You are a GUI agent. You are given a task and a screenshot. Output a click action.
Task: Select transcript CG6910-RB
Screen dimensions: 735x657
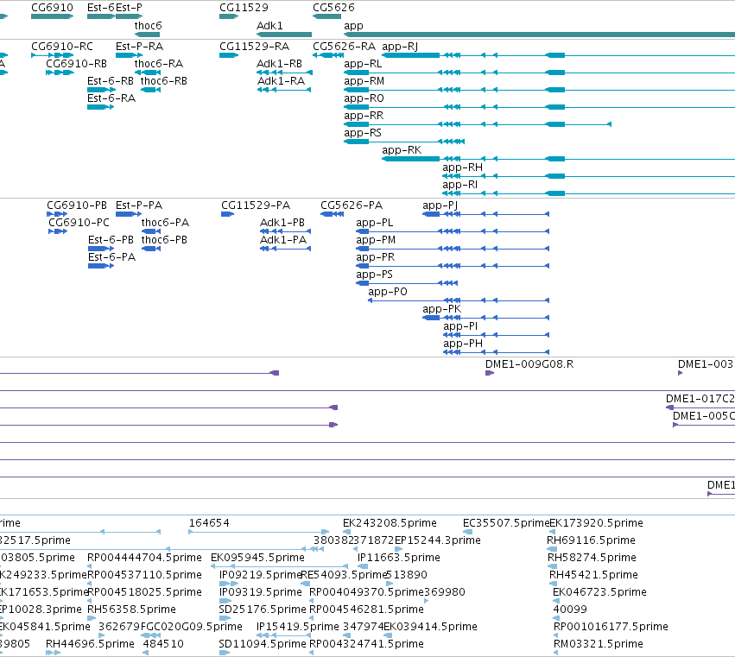point(60,73)
